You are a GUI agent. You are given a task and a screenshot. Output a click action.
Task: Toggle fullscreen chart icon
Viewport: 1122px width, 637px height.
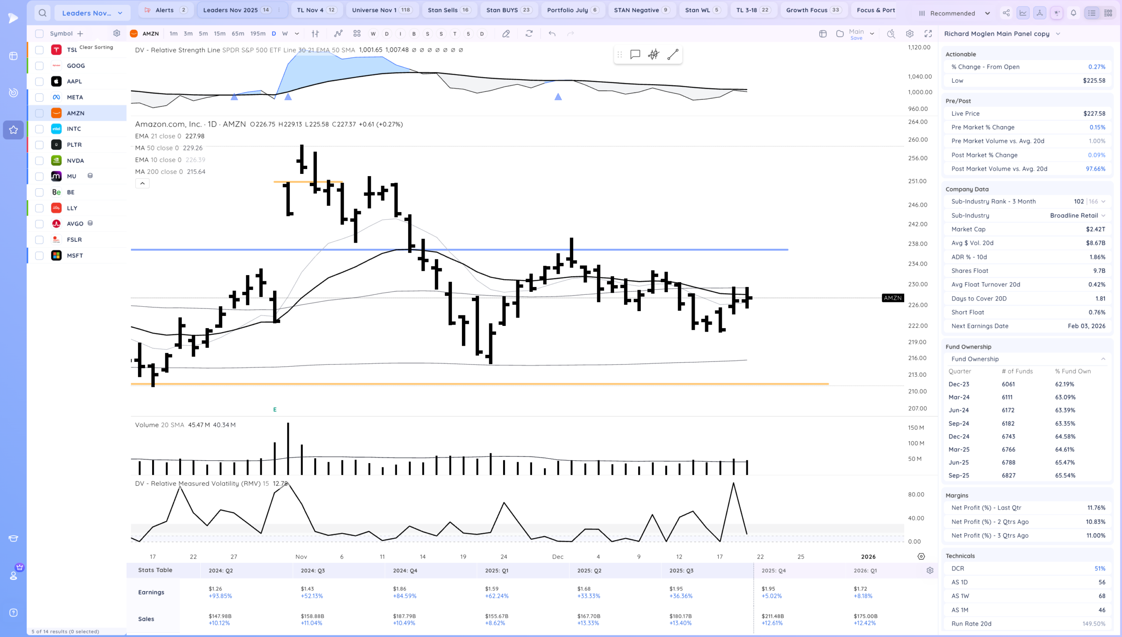pyautogui.click(x=928, y=34)
